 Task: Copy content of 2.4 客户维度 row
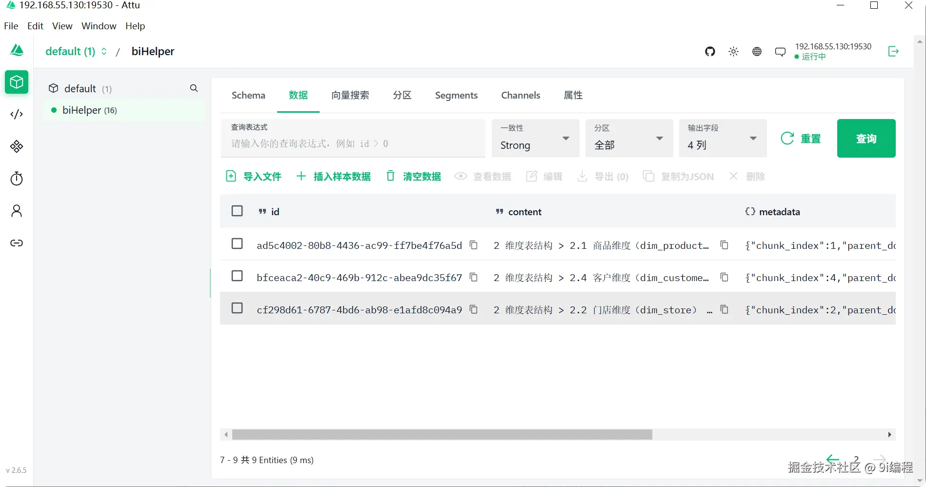point(725,277)
